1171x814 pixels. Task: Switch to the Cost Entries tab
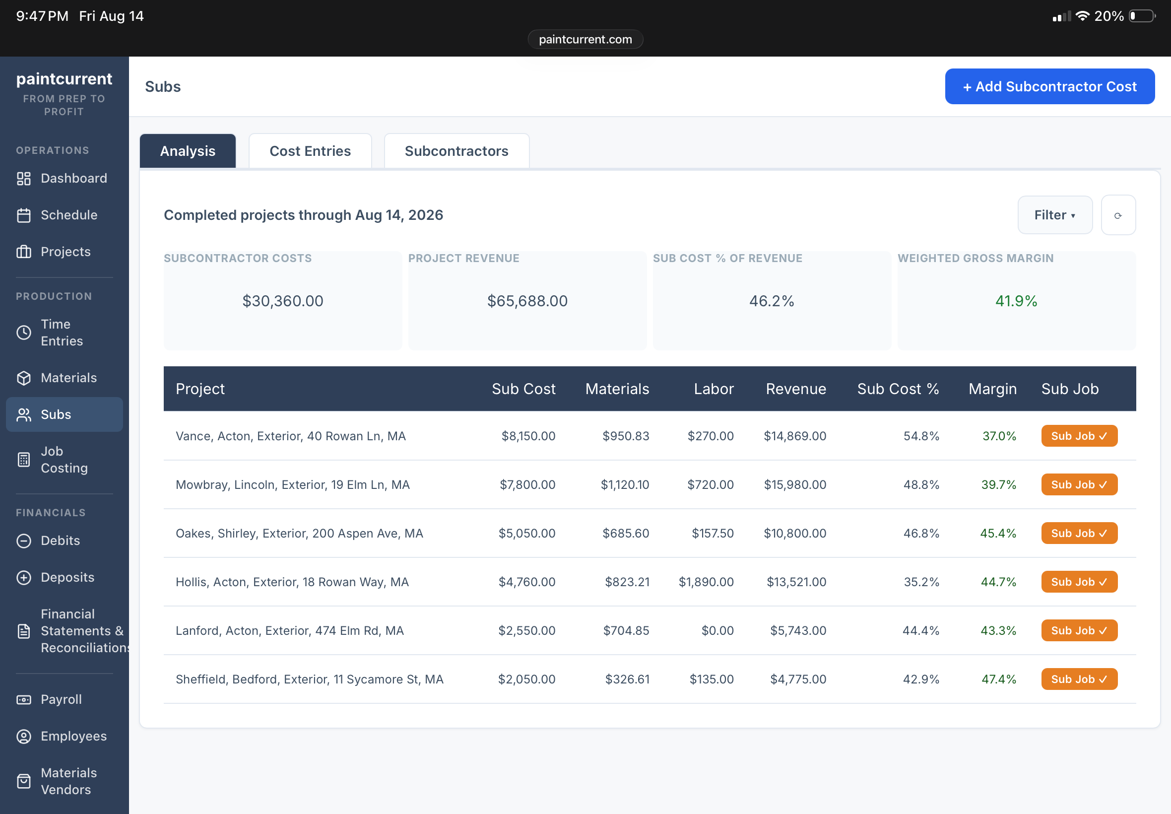[x=310, y=151]
